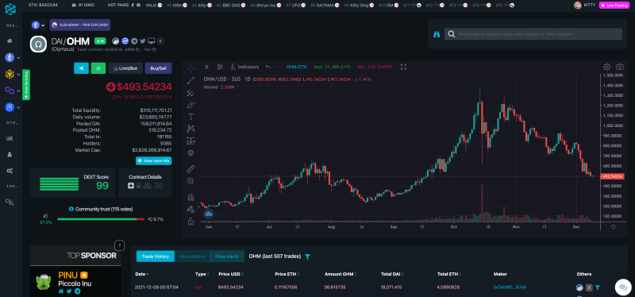Screen dimensions: 635x297
Task: Select the crosshair cursor chart tool
Action: click(x=190, y=67)
